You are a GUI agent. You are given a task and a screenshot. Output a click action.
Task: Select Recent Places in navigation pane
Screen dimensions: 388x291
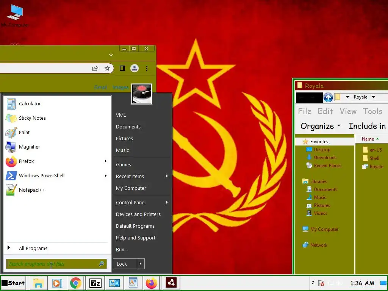324,165
